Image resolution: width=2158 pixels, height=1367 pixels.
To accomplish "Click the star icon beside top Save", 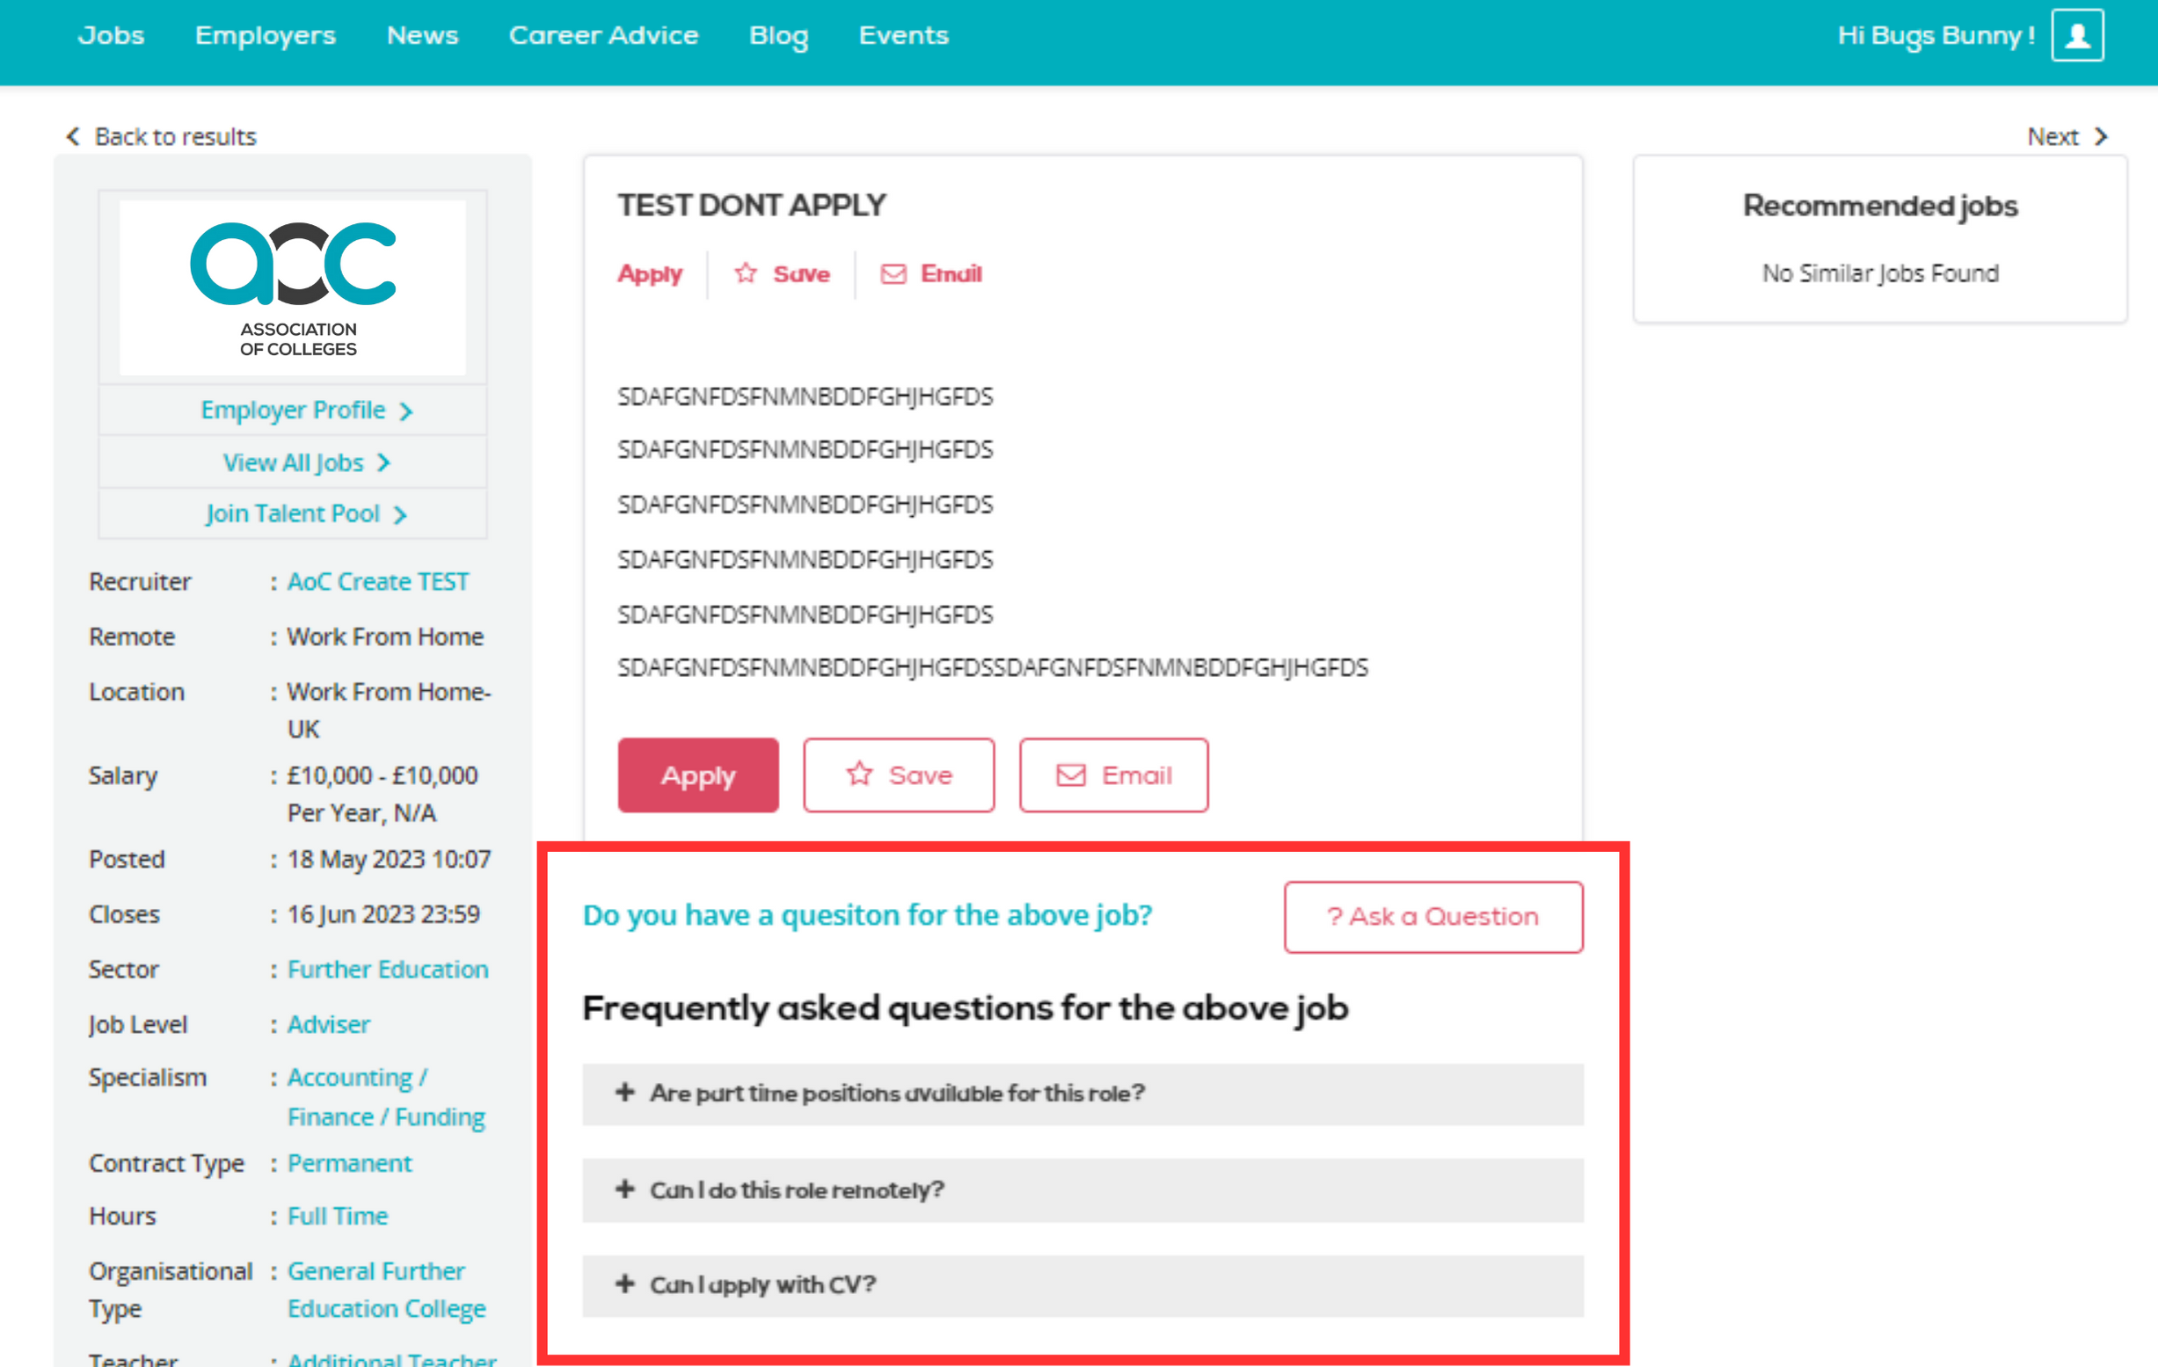I will point(746,273).
